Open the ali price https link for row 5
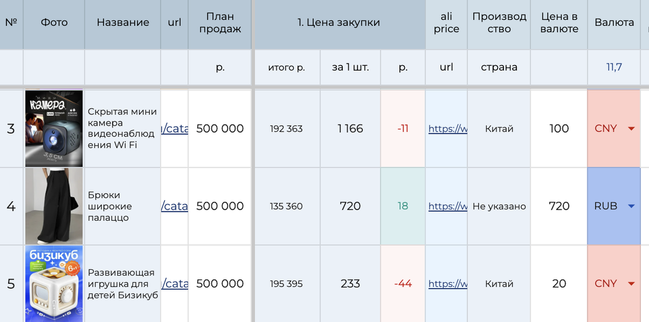The width and height of the screenshot is (649, 322). click(x=447, y=284)
